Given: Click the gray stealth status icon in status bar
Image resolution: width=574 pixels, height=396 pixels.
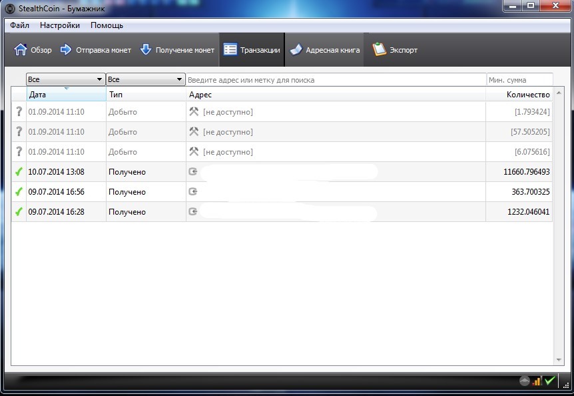Looking at the screenshot, I should (525, 381).
